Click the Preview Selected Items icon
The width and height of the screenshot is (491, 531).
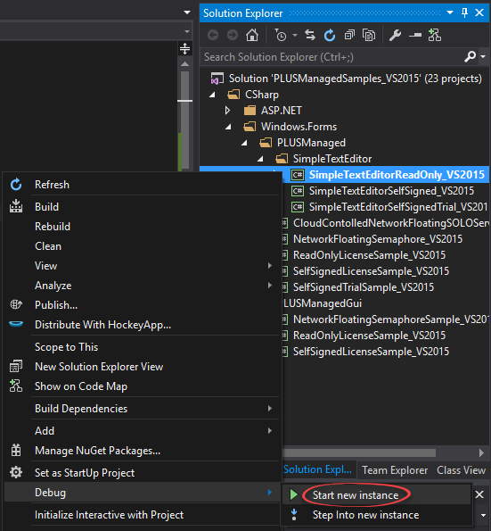pos(415,35)
